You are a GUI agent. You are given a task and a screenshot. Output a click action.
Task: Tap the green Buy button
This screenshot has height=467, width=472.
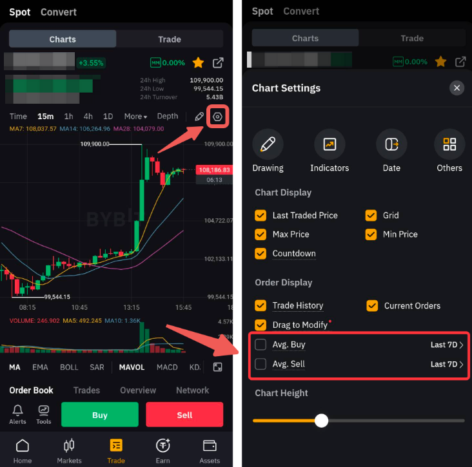(x=100, y=415)
